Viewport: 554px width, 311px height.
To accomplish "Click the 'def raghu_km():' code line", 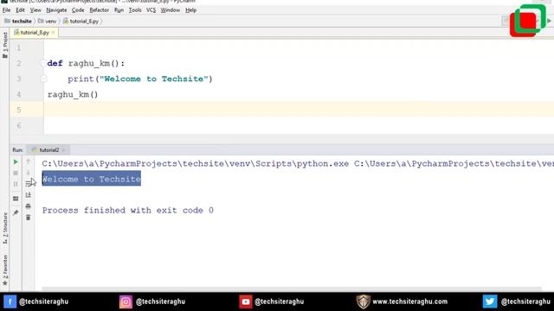I will 86,63.
